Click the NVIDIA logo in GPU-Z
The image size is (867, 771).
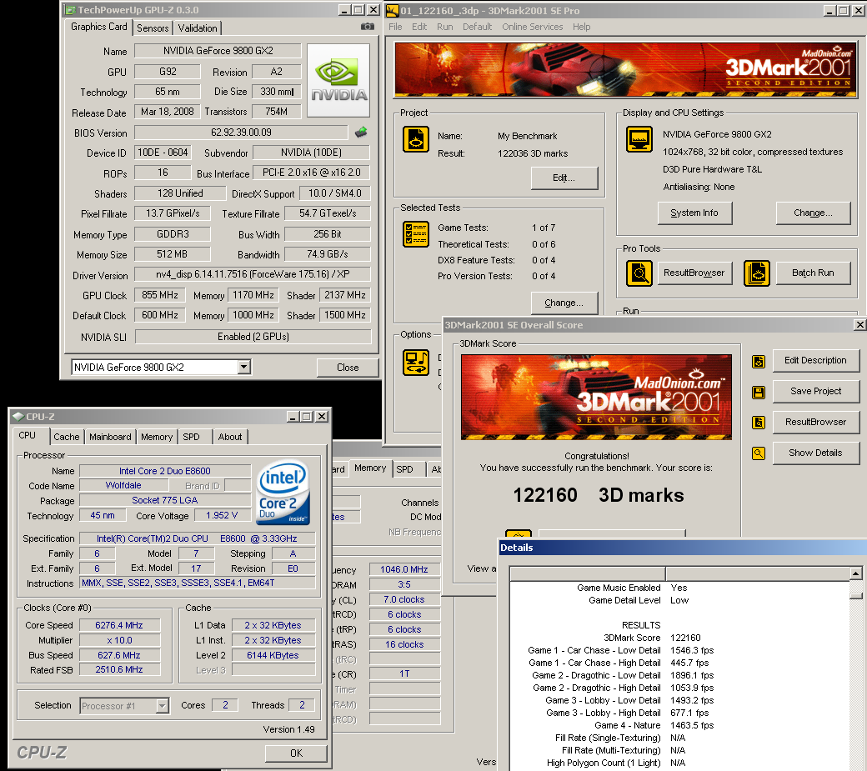(x=338, y=81)
